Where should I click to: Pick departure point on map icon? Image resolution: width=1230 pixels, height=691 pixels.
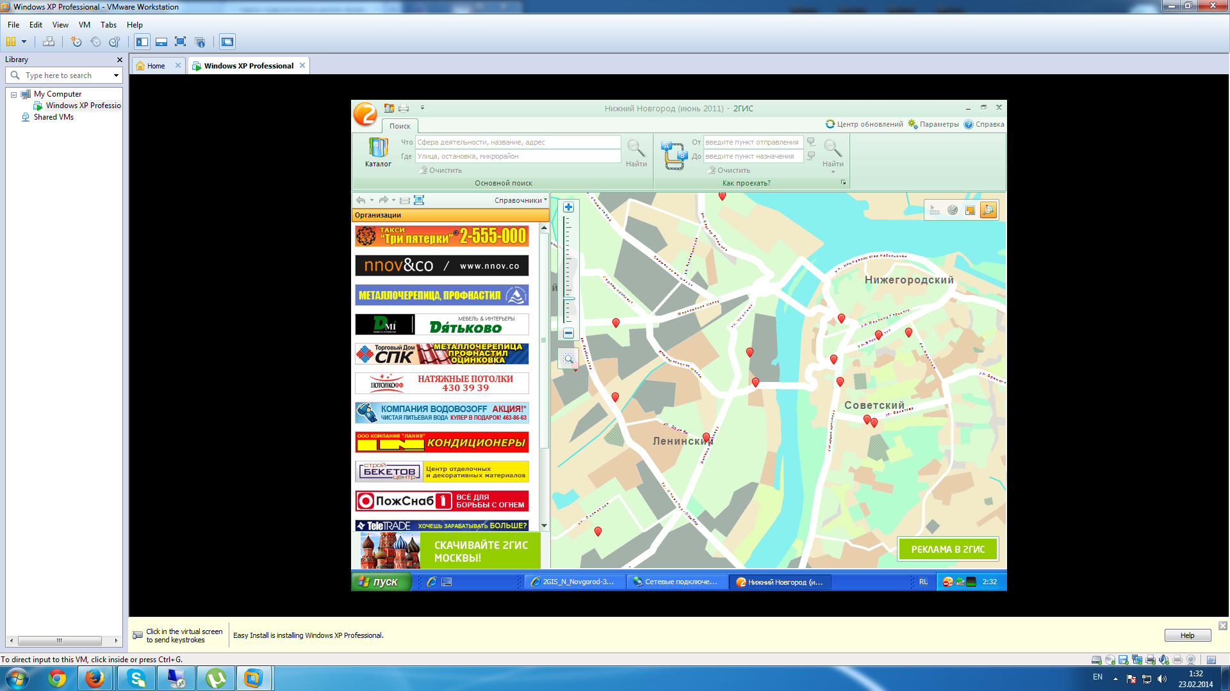pos(811,142)
